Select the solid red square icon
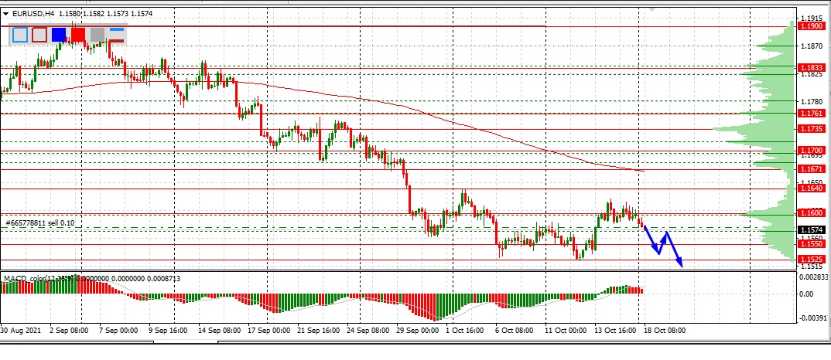The width and height of the screenshot is (831, 360). tap(78, 35)
